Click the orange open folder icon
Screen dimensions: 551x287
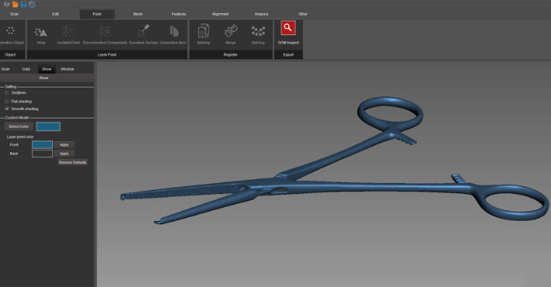(x=14, y=4)
